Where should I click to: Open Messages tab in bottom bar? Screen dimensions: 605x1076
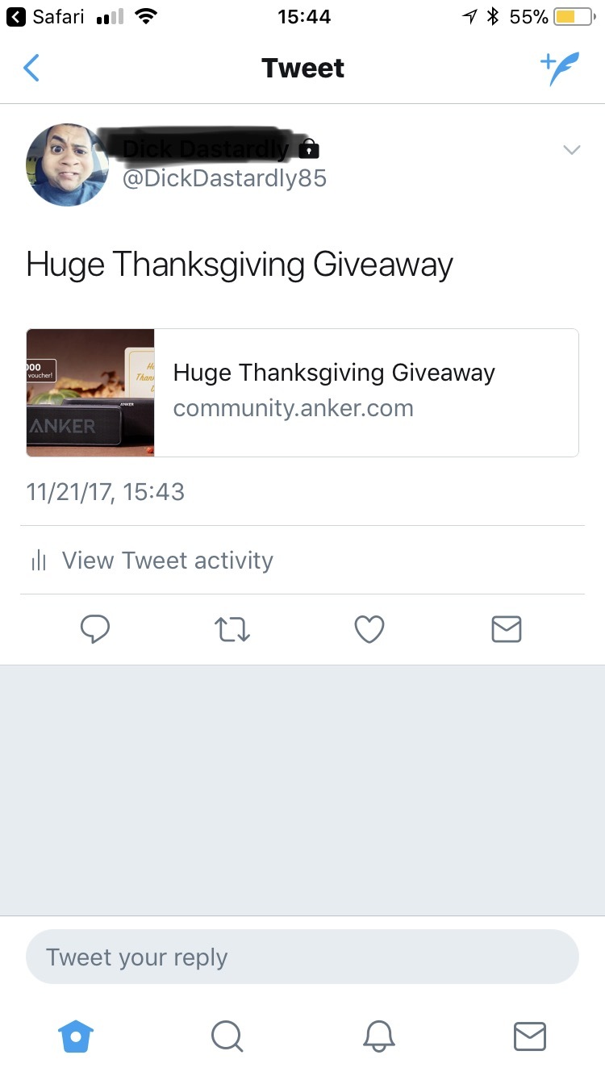pos(530,1036)
